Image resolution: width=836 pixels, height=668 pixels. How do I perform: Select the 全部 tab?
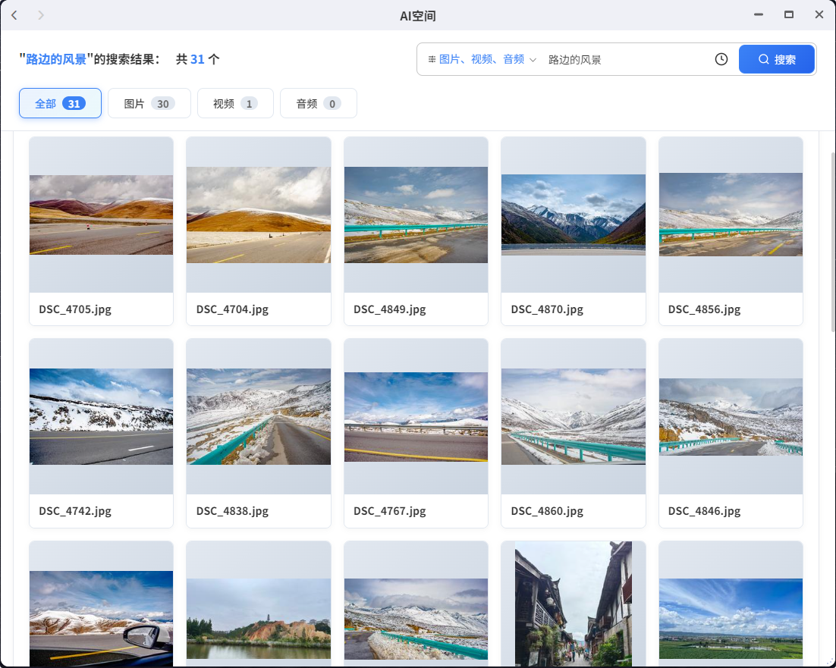(60, 103)
